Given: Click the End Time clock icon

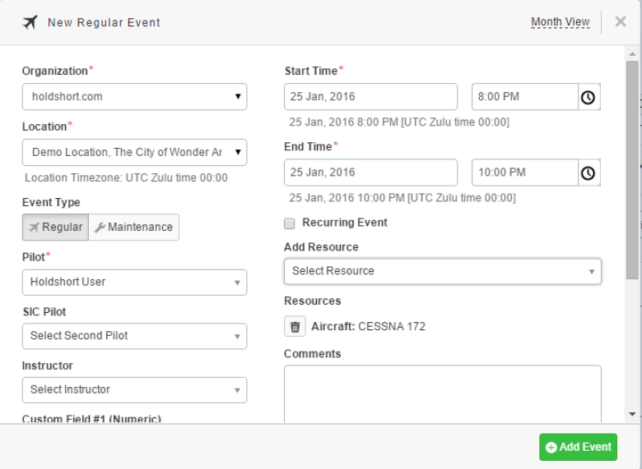Looking at the screenshot, I should (588, 172).
